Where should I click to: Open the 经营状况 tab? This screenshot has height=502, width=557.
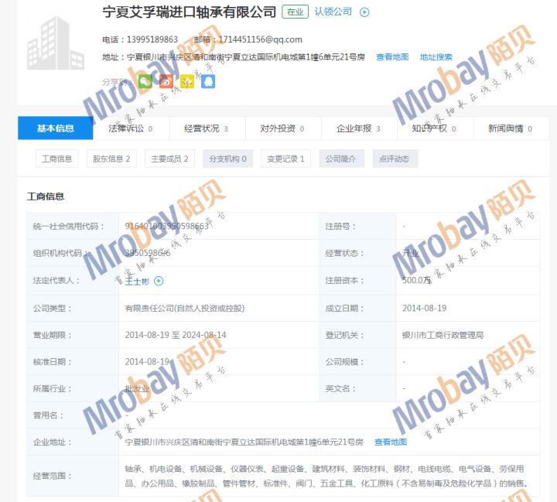(206, 128)
